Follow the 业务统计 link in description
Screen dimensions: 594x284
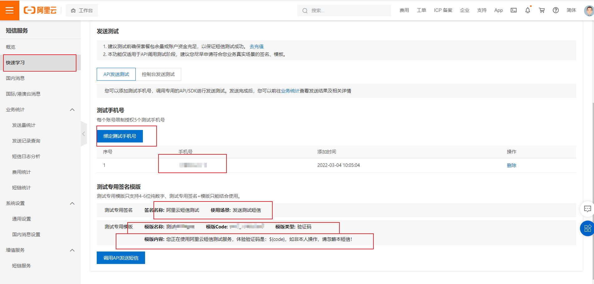[290, 91]
